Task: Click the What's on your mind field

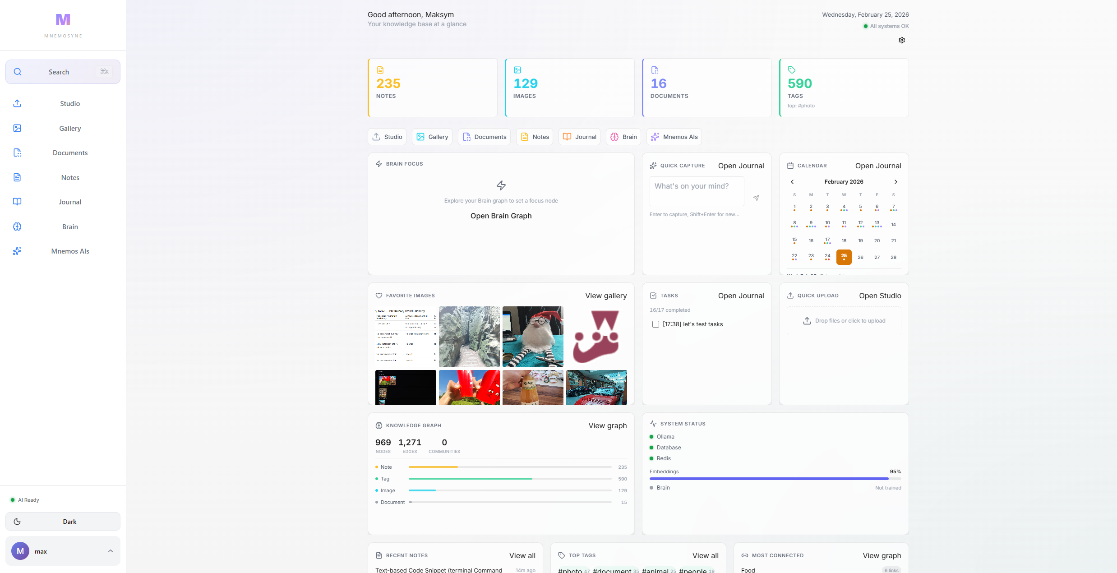Action: (x=697, y=191)
